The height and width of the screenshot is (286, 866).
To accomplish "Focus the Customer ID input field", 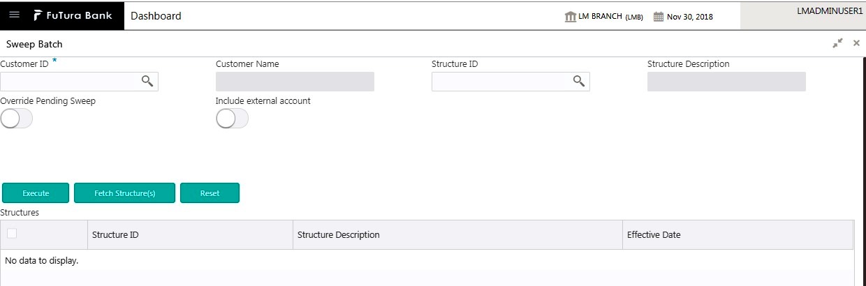I will [71, 82].
